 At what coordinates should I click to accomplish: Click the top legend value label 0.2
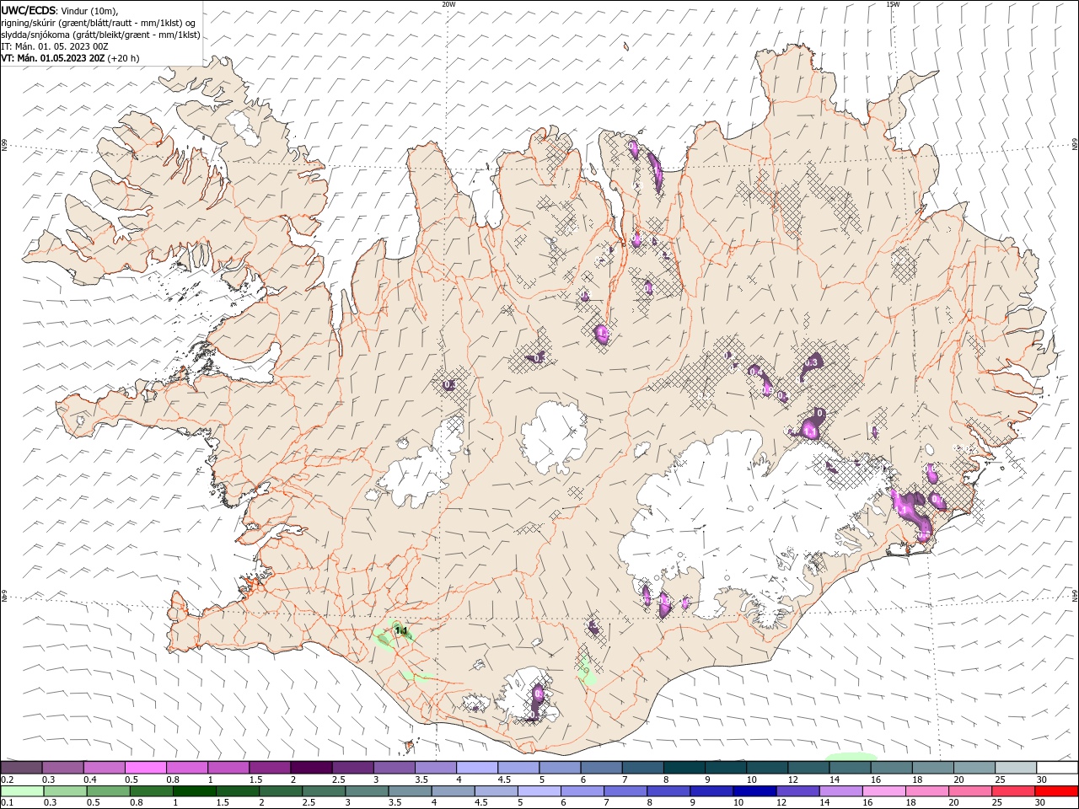pos(6,780)
